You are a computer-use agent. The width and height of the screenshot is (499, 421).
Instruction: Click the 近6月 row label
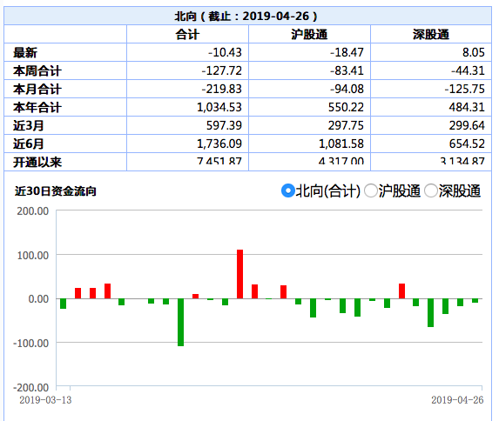click(29, 144)
